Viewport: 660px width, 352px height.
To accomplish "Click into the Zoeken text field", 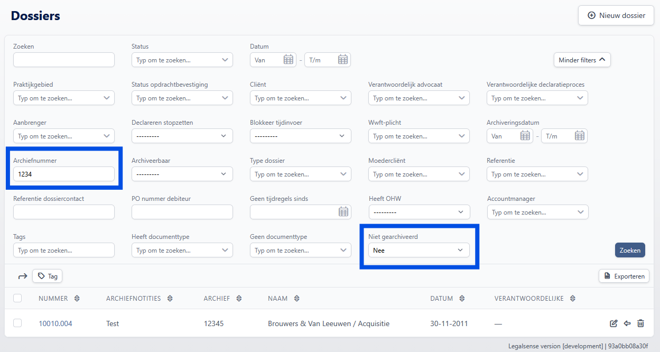I will tap(64, 60).
